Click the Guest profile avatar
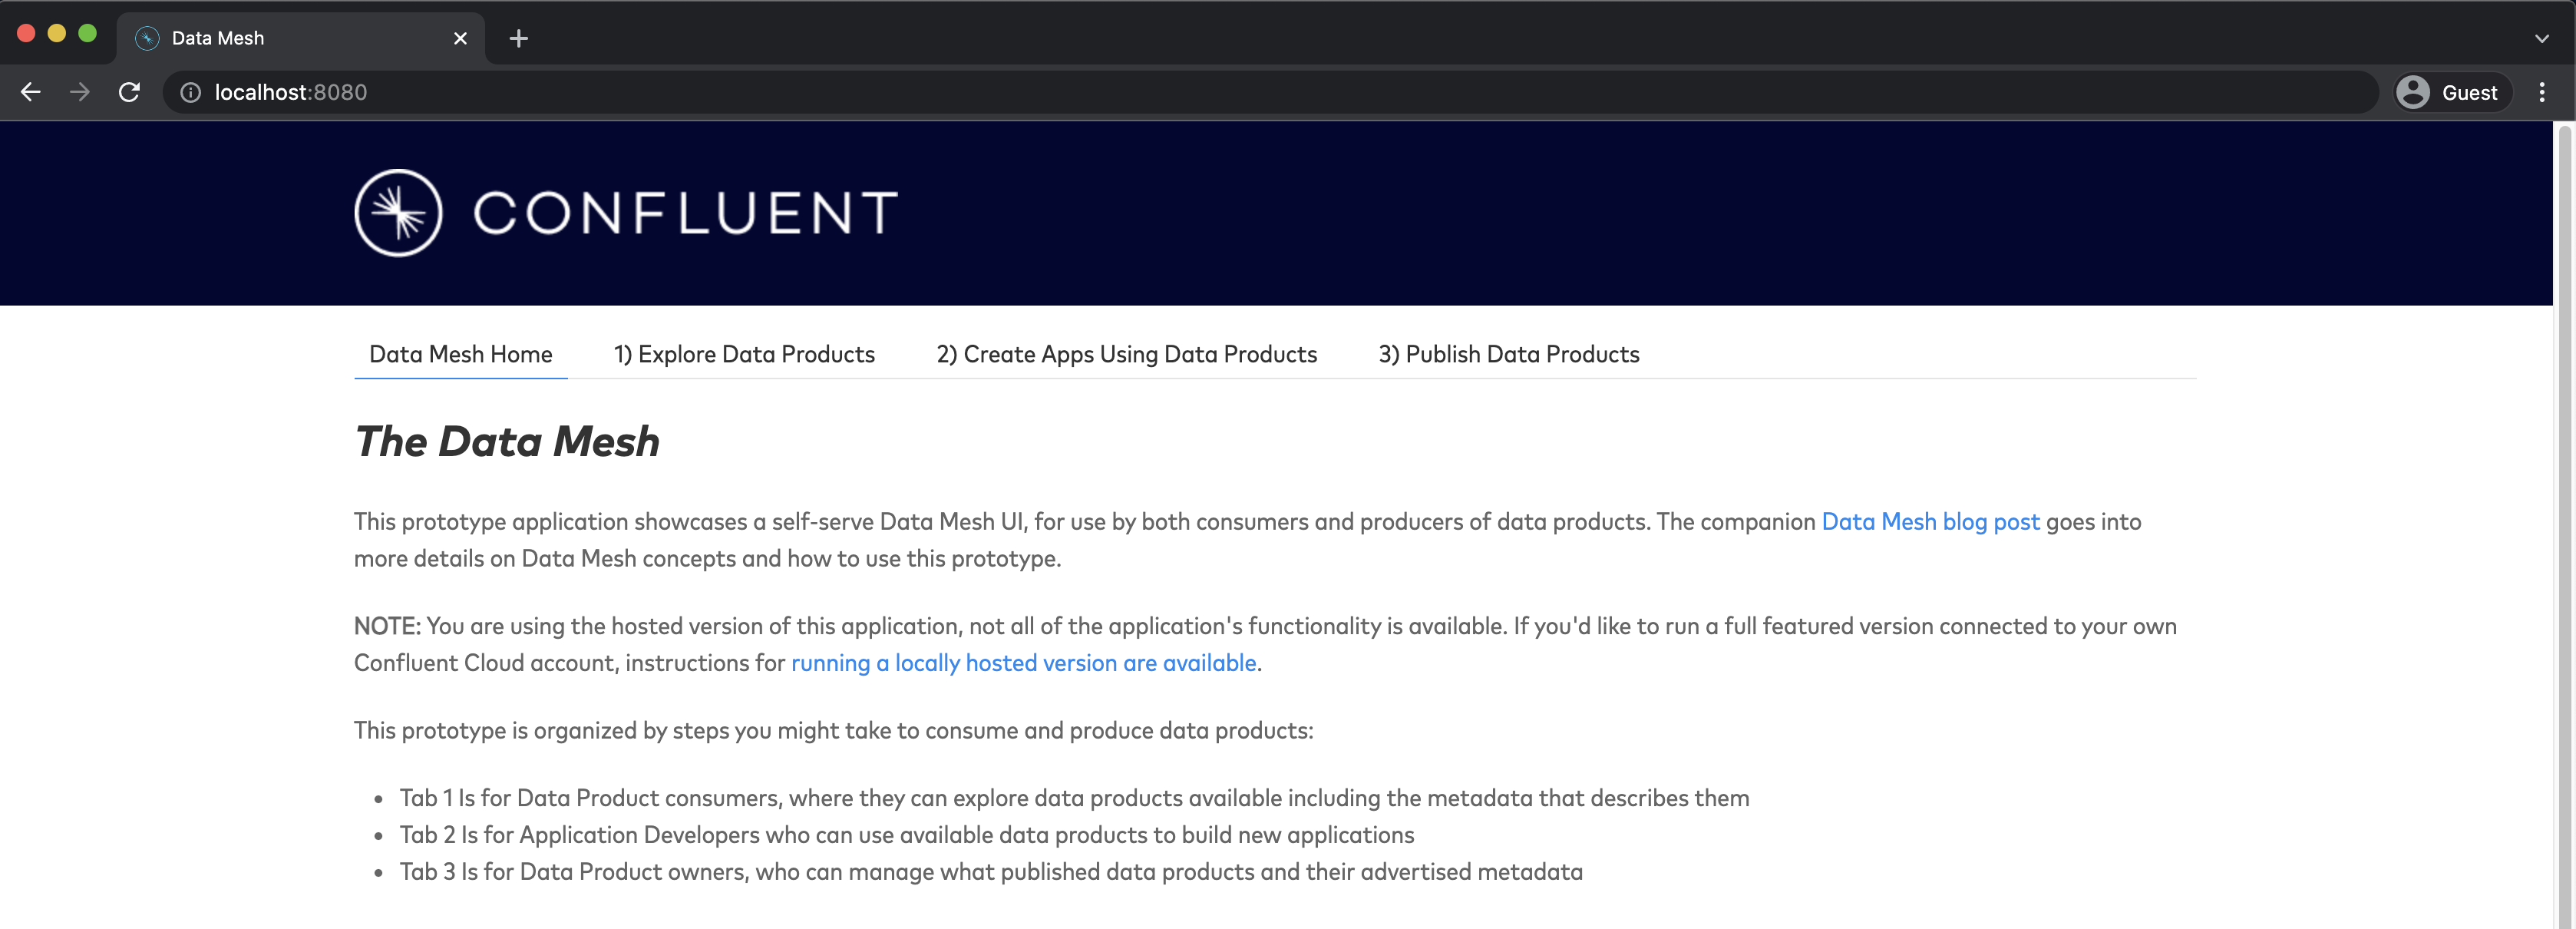2576x929 pixels. [2413, 92]
